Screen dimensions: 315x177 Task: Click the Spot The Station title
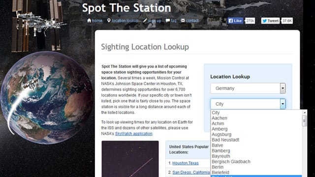click(126, 8)
